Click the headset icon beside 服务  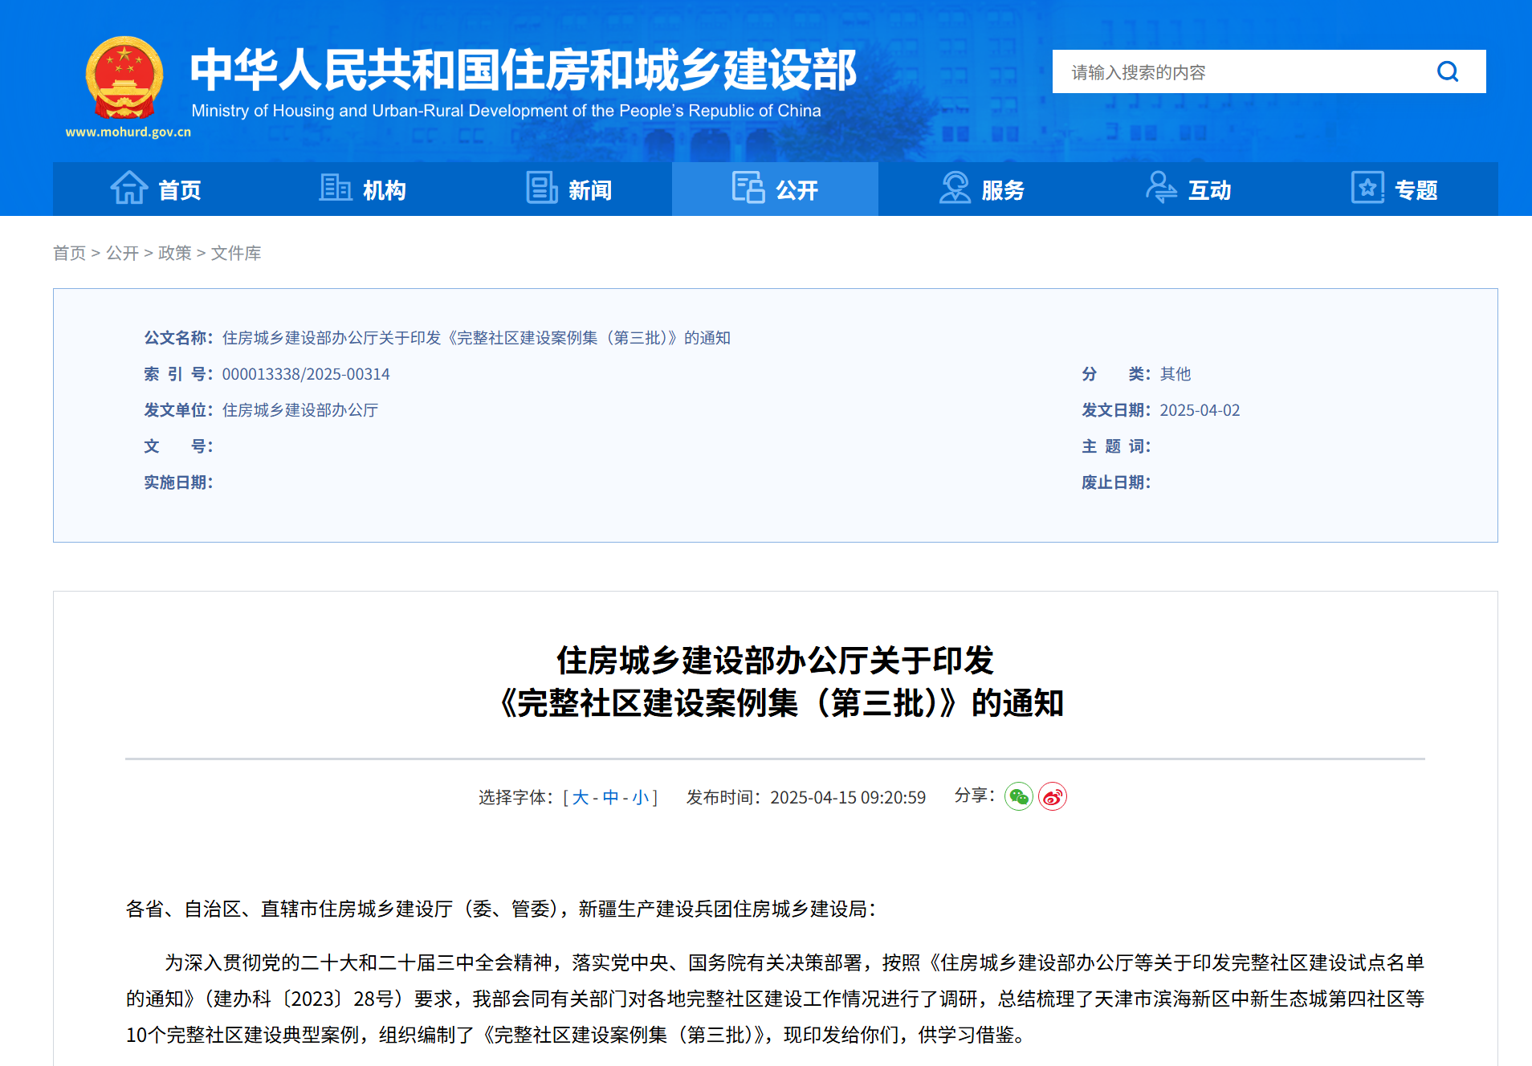[x=955, y=188]
